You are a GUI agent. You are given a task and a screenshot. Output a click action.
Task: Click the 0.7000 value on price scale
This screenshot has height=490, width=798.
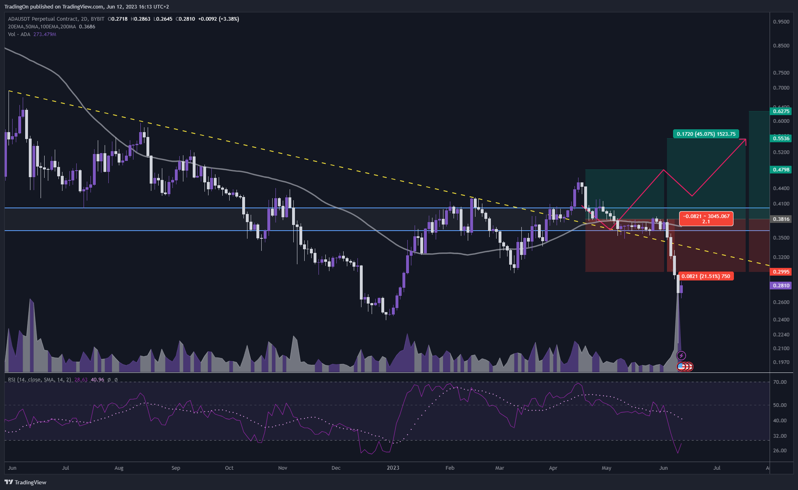781,88
